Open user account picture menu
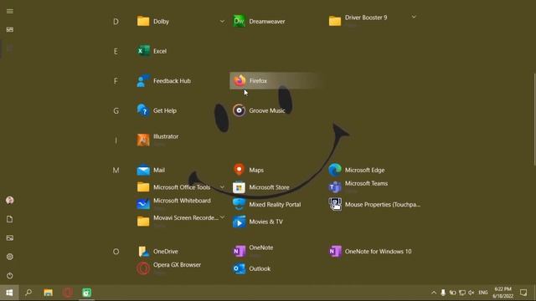Screen dimensions: 536x301 pyautogui.click(x=9, y=201)
